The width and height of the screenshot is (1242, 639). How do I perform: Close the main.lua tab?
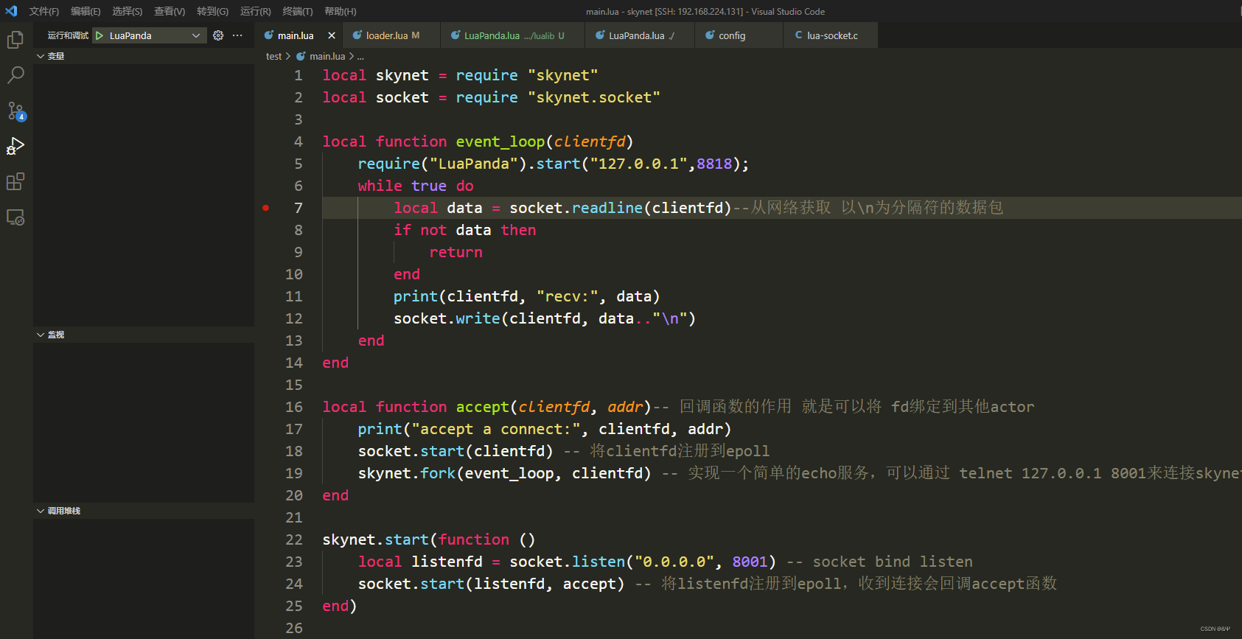[x=332, y=35]
